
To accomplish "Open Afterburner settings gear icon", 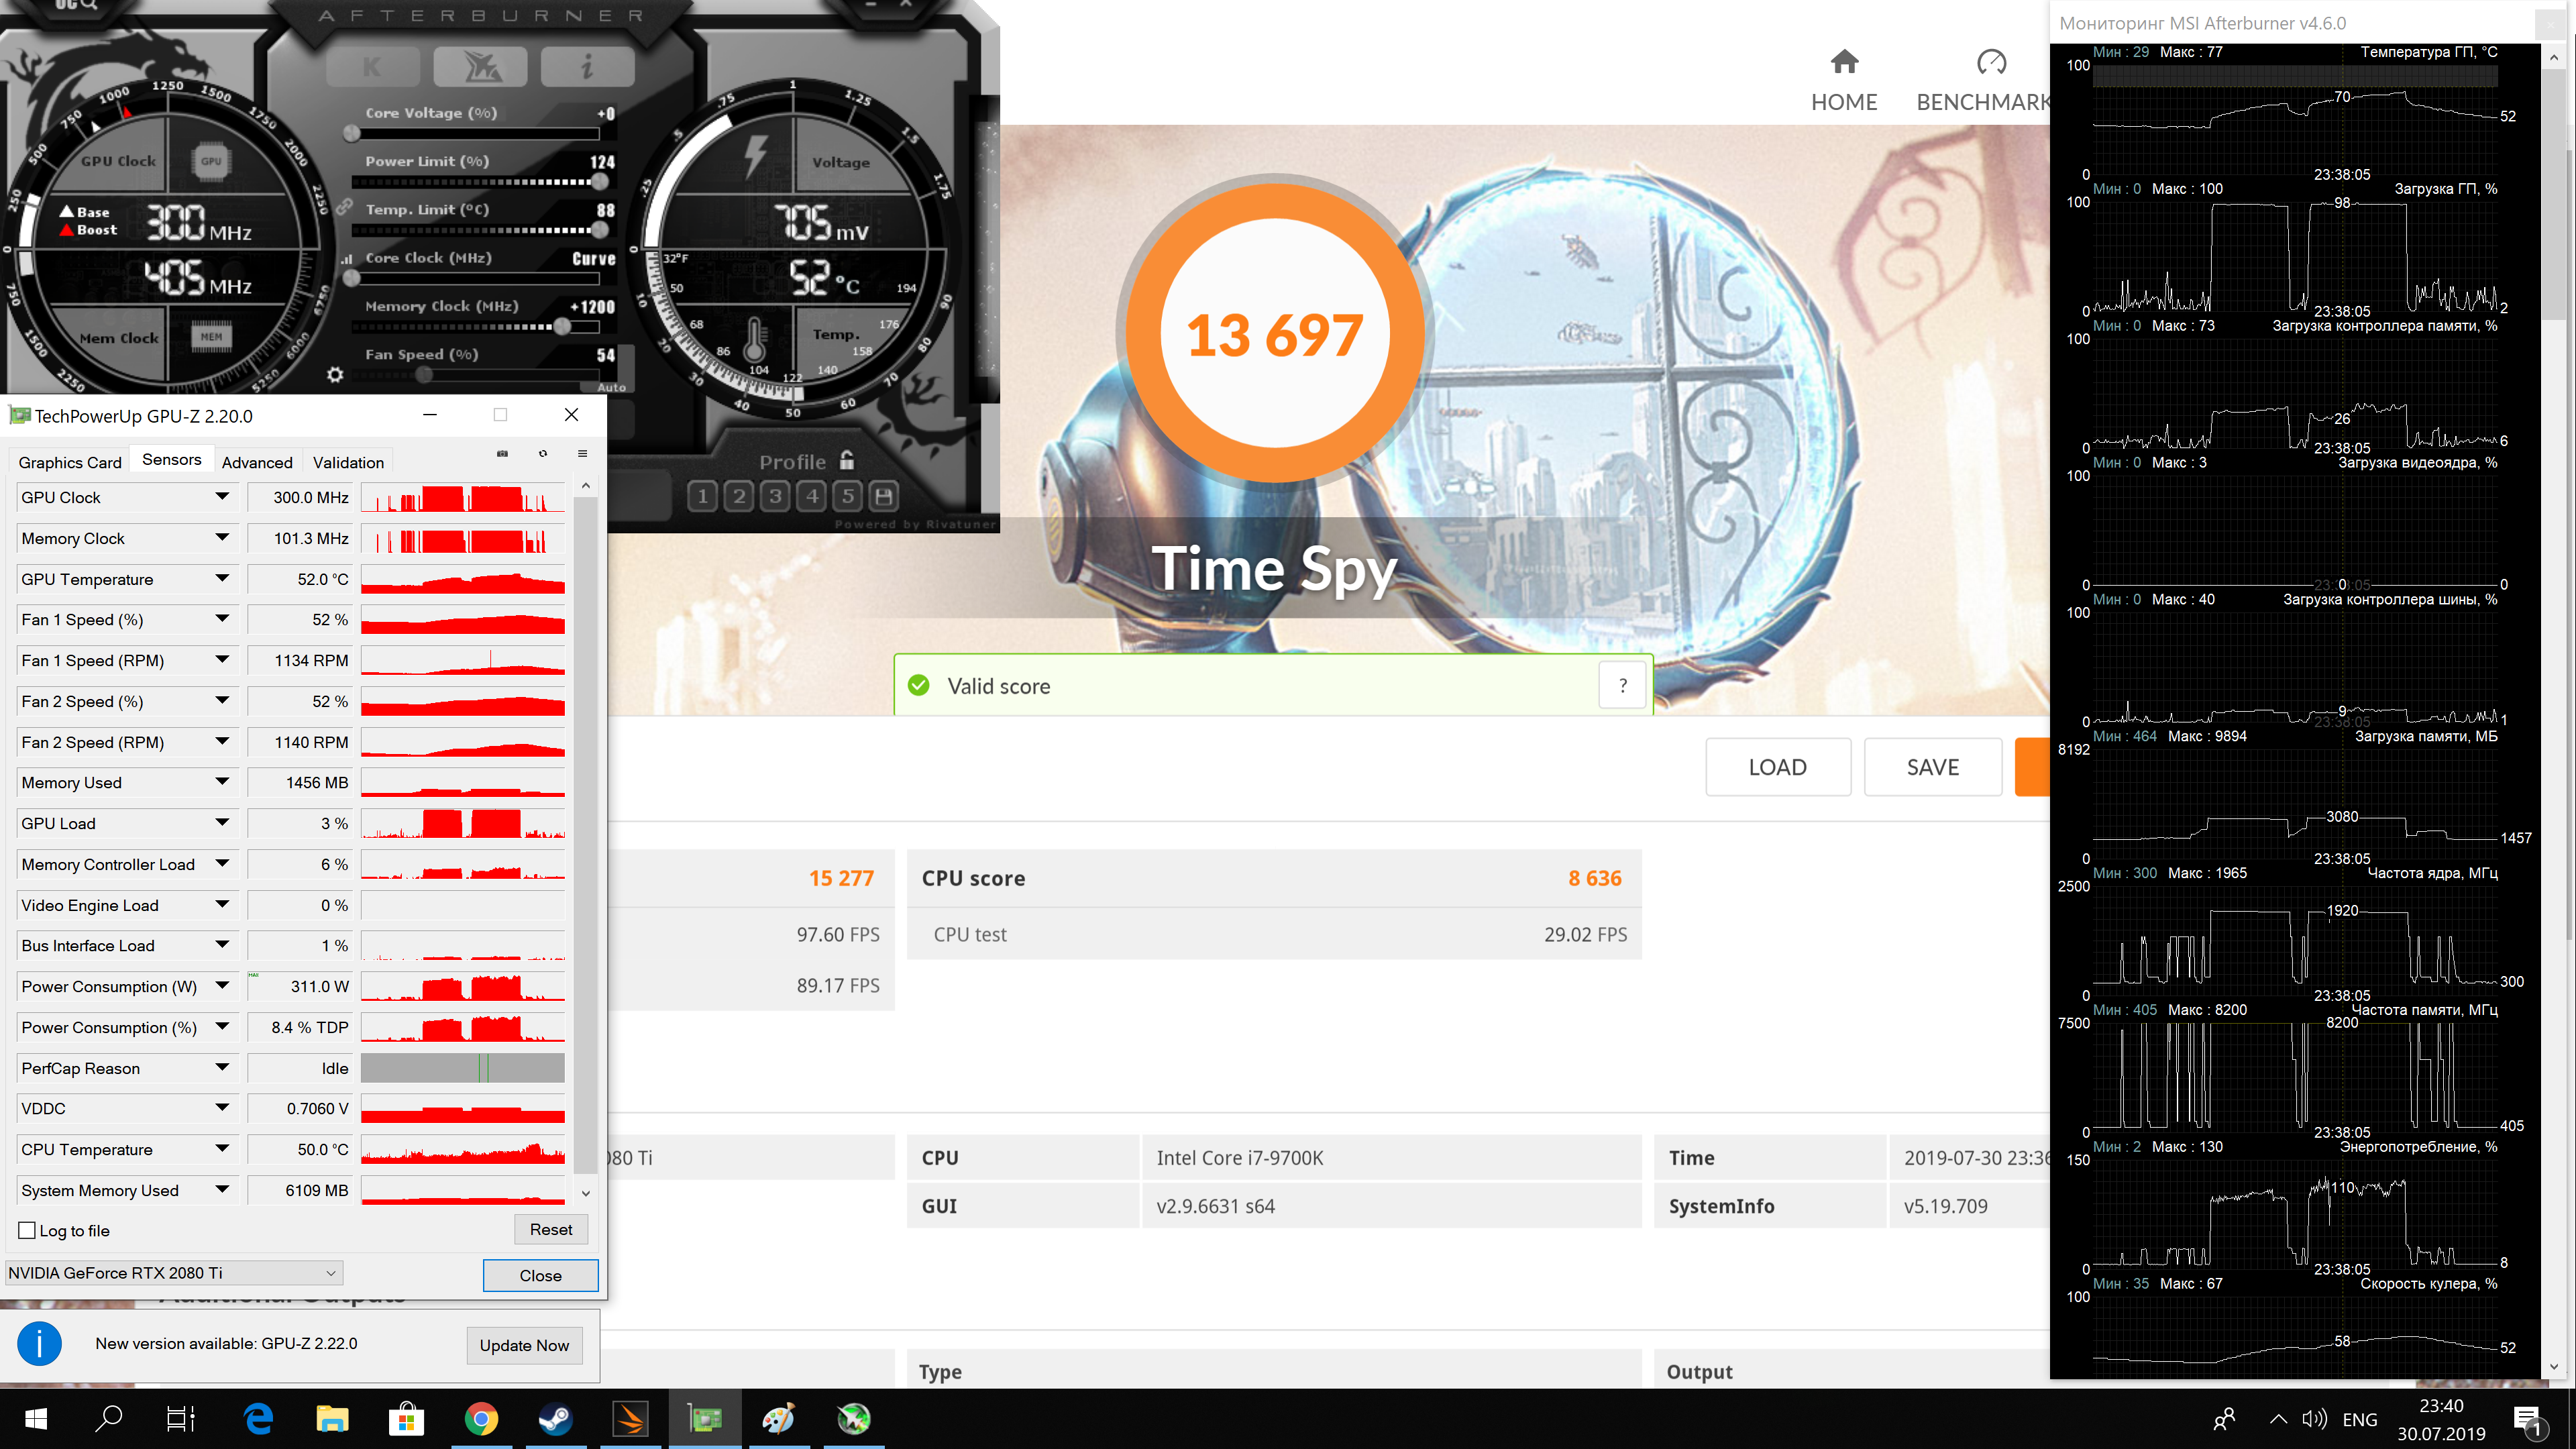I will [x=335, y=375].
